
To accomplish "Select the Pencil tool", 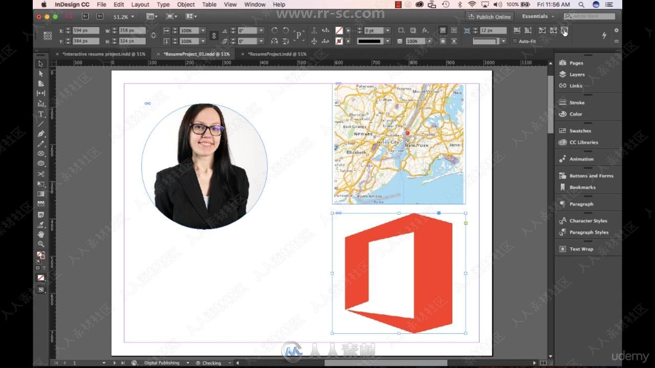I will tap(41, 144).
